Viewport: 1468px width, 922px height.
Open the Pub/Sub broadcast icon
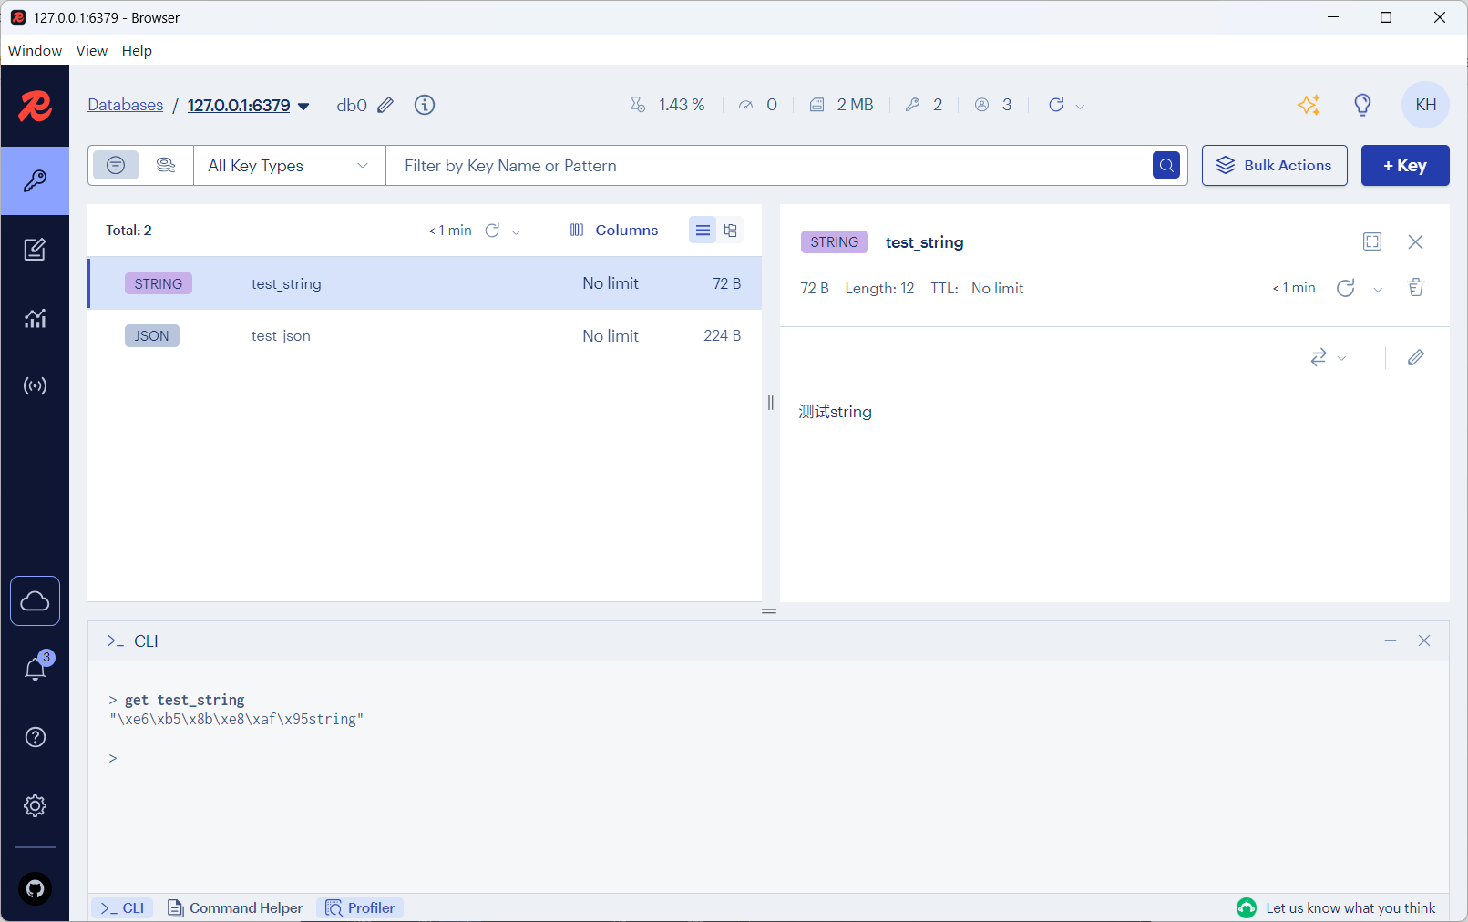(x=35, y=386)
